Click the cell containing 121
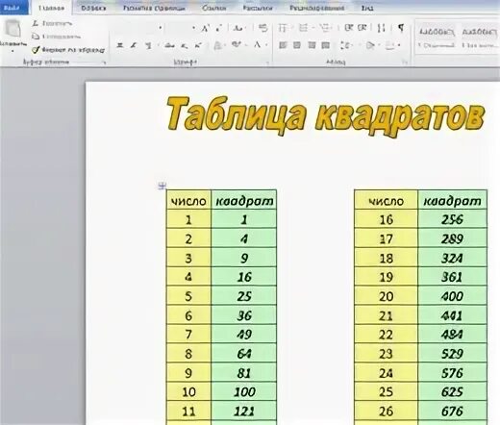This screenshot has height=425, width=500. (x=244, y=411)
